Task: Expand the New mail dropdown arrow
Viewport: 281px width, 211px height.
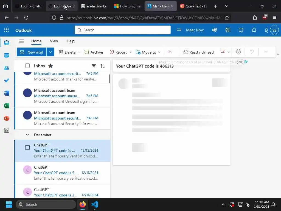Action: (50, 52)
